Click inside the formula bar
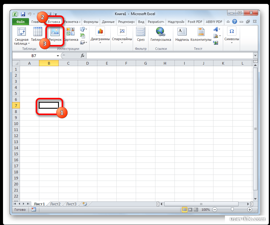The height and width of the screenshot is (225, 270). (170, 56)
